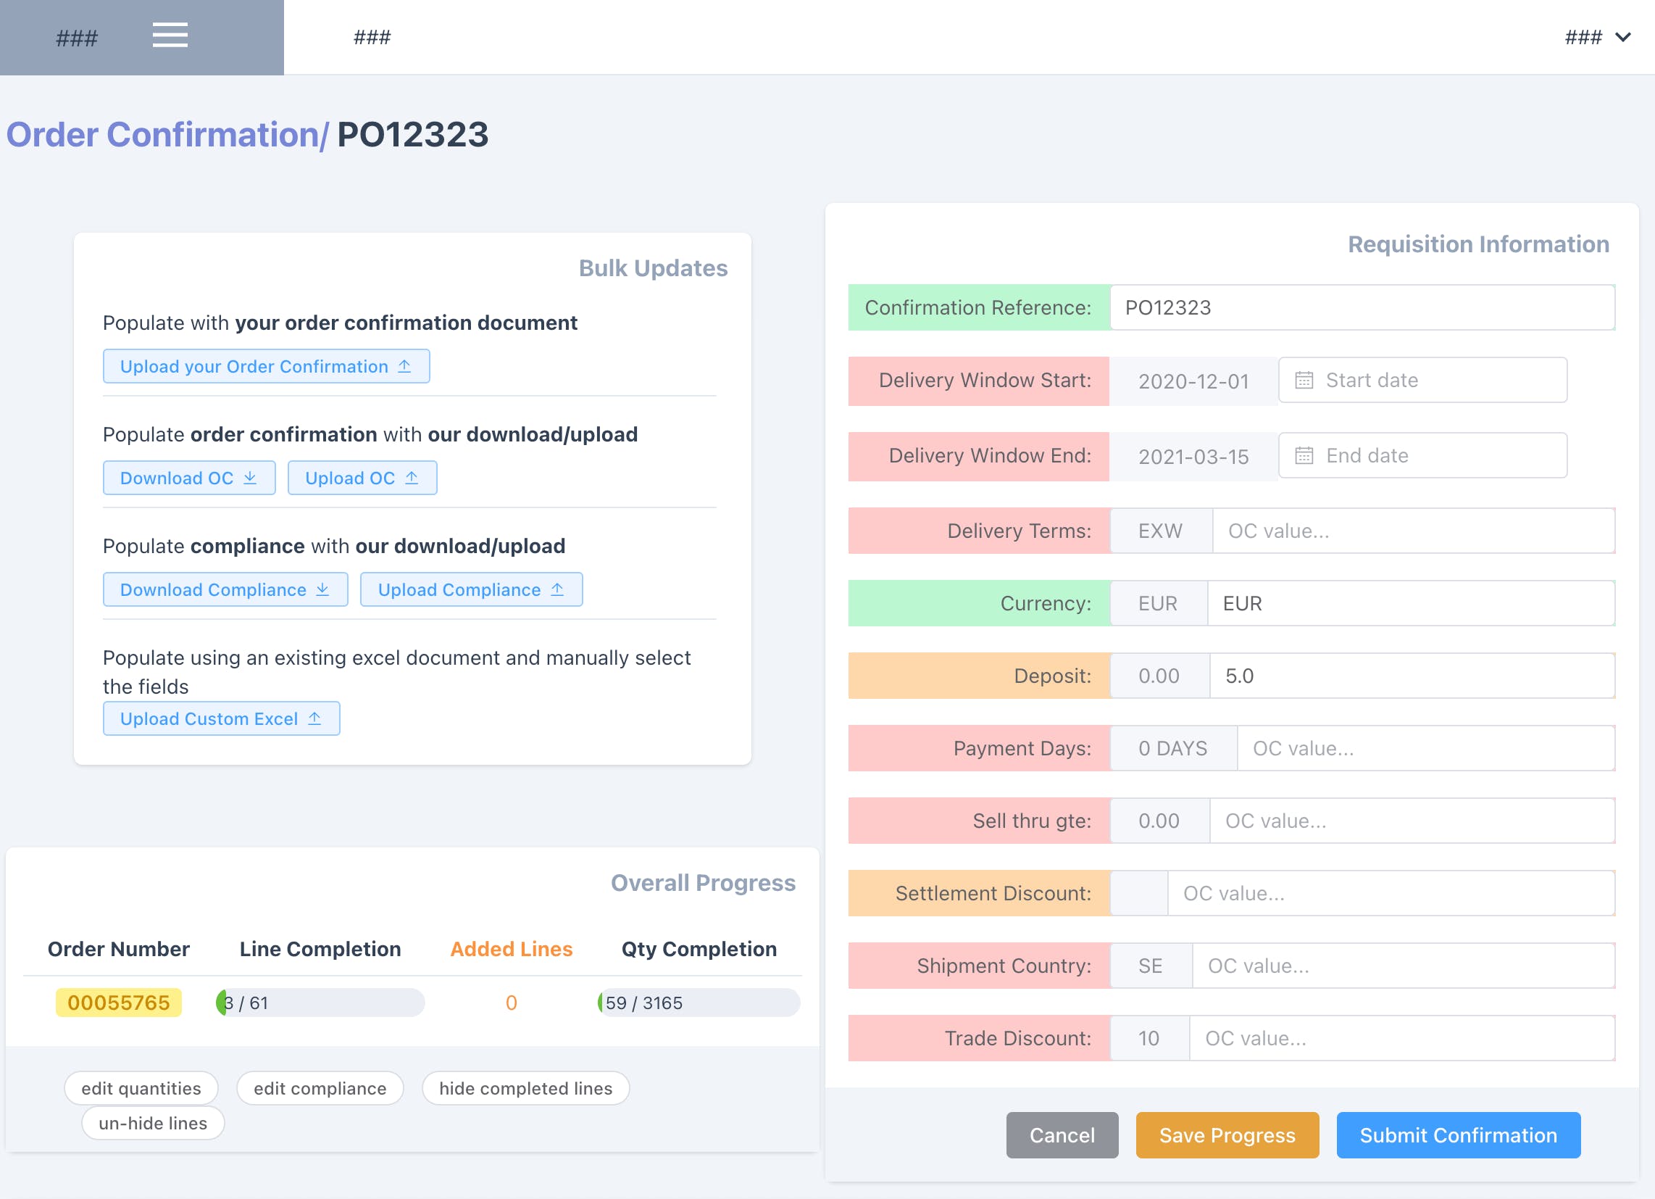
Task: Click Save Progress button
Action: coord(1227,1134)
